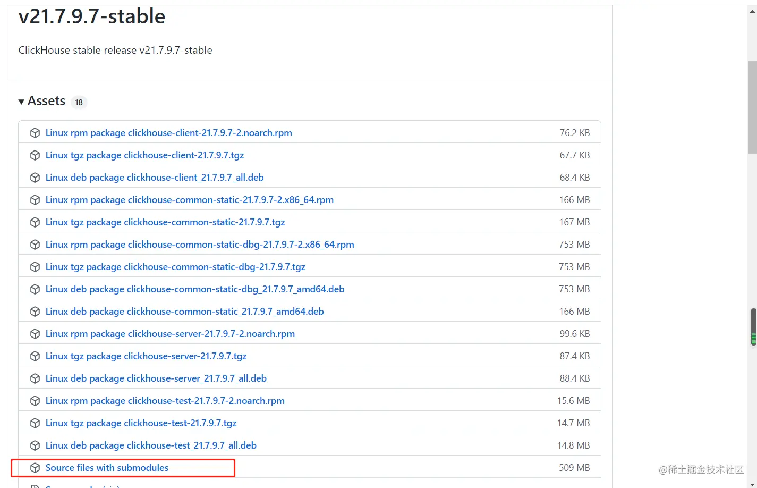This screenshot has height=488, width=757.
Task: Click package icon beside clickhouse-server-21.7.9.7.tgz
Action: coord(35,356)
